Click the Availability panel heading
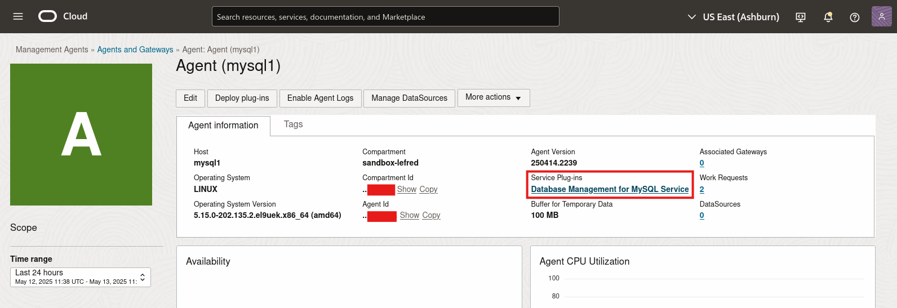 point(208,261)
